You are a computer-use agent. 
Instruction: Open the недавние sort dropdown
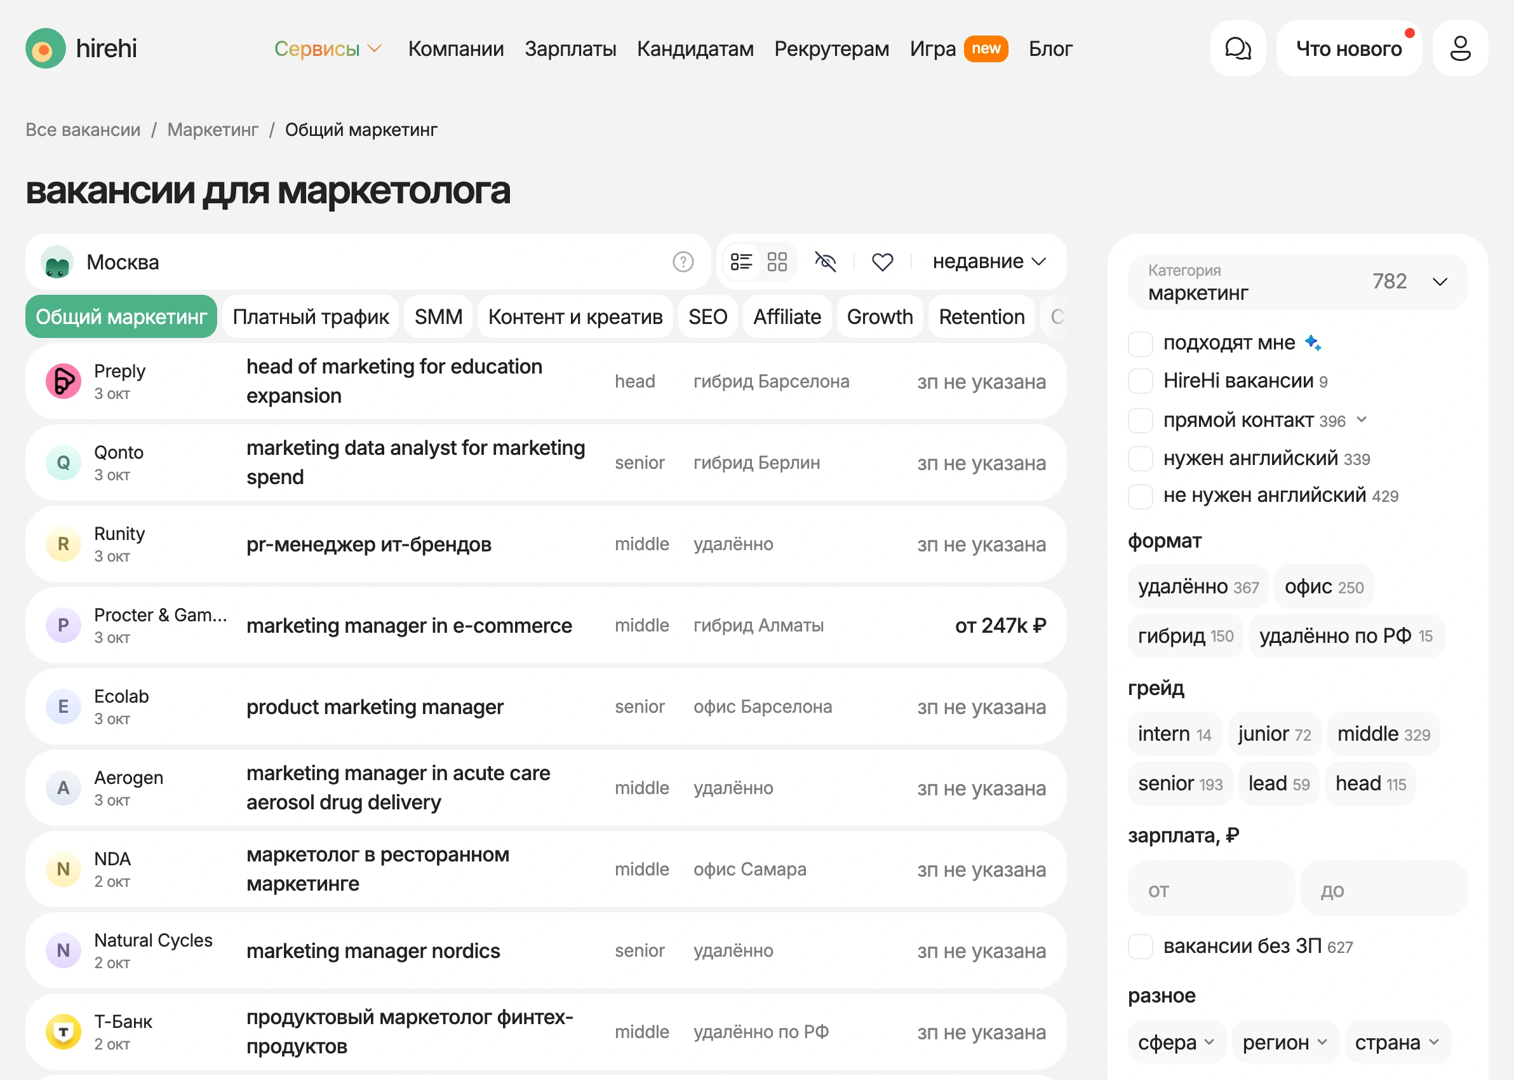pos(989,262)
